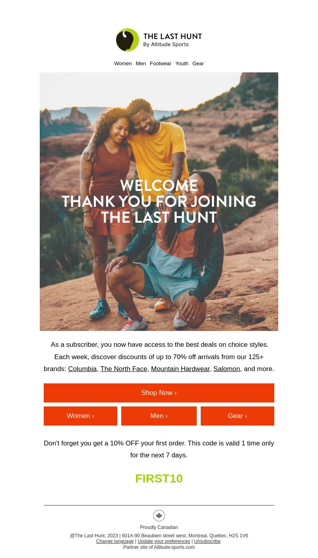Select the FIRST10 promo code text
This screenshot has height=558, width=318.
coord(159,478)
